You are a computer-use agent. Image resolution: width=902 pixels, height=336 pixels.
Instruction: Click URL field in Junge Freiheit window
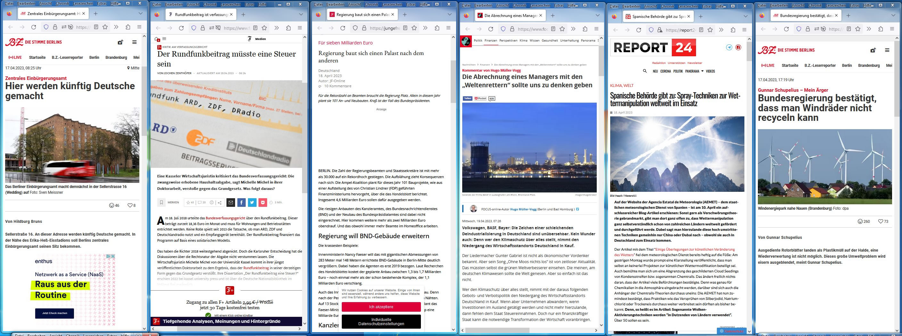click(x=384, y=28)
